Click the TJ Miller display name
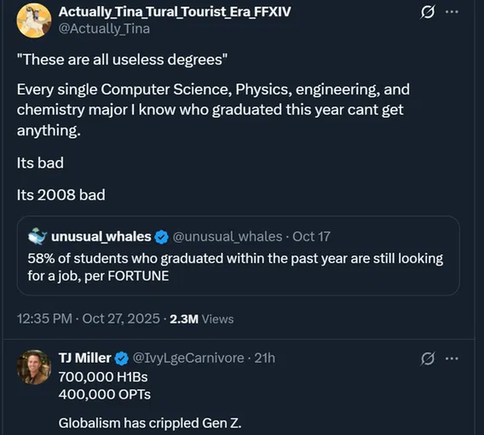Image resolution: width=484 pixels, height=435 pixels. 84,358
